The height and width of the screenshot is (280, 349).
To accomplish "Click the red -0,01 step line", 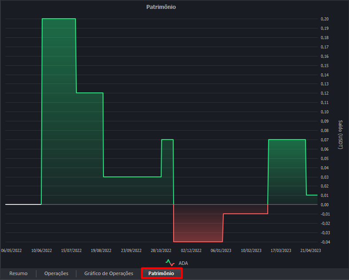I will (x=245, y=214).
